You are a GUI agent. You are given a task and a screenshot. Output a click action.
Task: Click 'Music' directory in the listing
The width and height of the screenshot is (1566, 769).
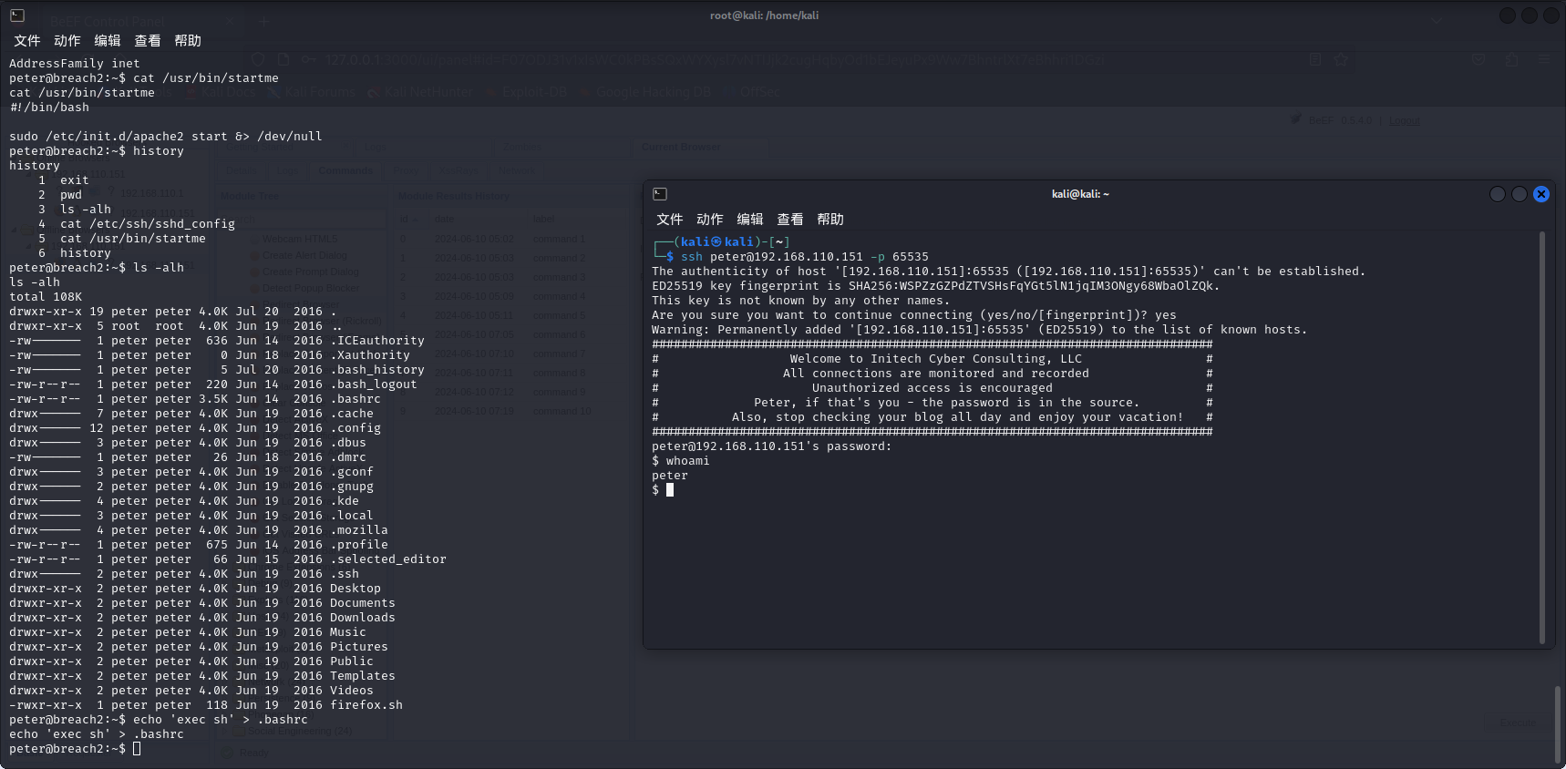point(348,632)
